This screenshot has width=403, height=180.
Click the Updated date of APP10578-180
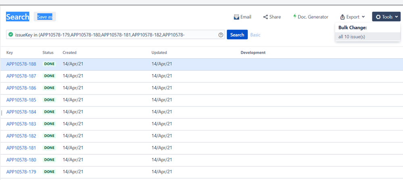pos(162,160)
